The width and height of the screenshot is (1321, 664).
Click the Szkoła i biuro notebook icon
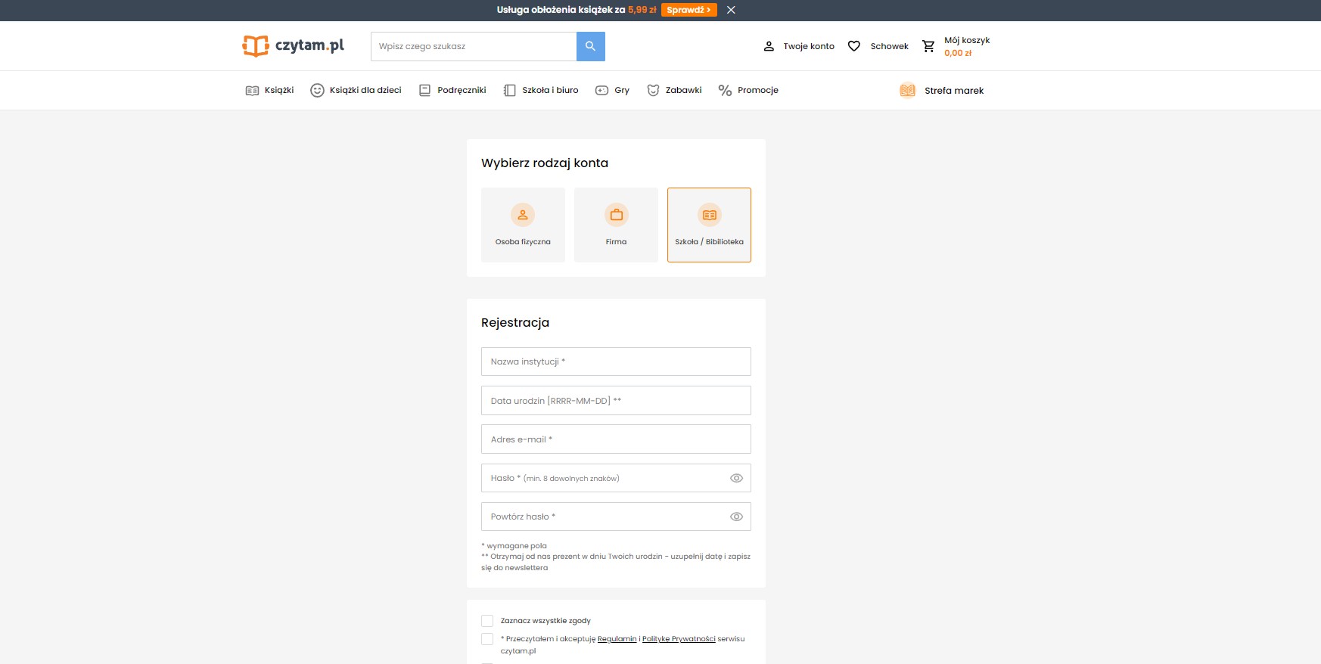coord(509,90)
